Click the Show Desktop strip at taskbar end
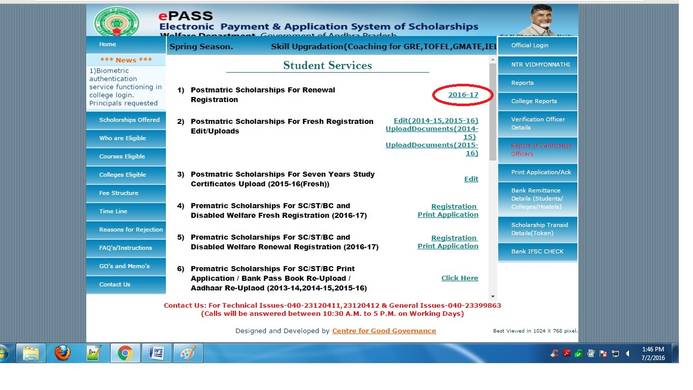Image resolution: width=693 pixels, height=390 pixels. click(675, 353)
